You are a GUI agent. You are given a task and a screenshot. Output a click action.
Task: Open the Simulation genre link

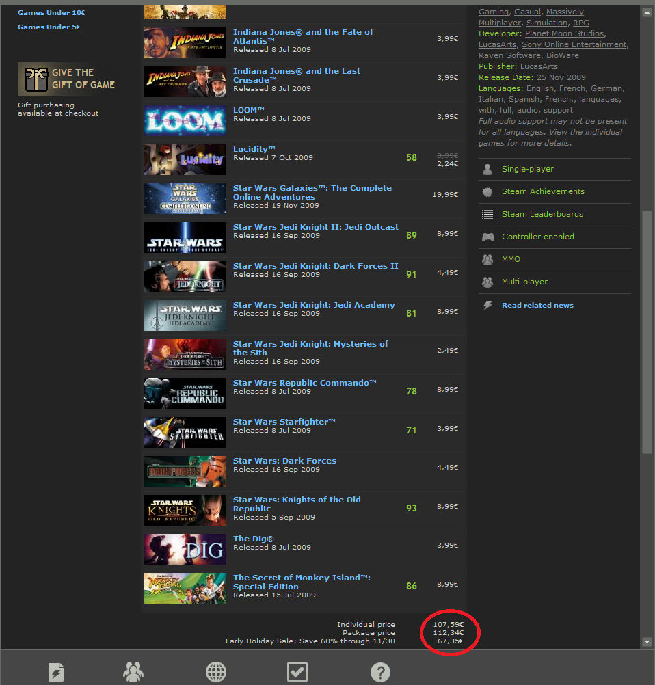pos(547,23)
